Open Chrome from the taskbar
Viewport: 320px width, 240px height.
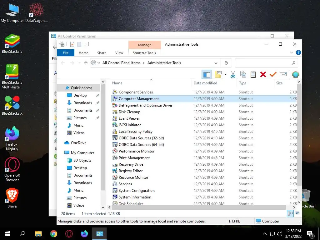(x=54, y=234)
